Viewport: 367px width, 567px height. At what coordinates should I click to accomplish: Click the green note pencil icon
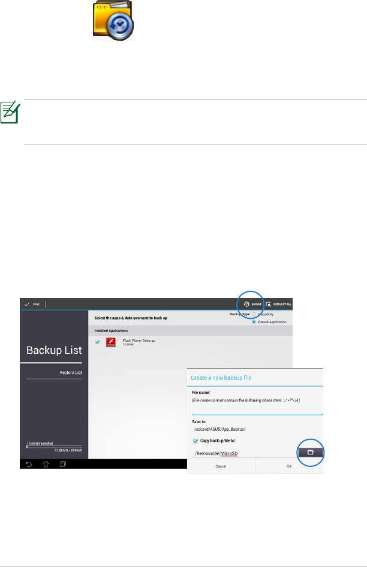10,112
